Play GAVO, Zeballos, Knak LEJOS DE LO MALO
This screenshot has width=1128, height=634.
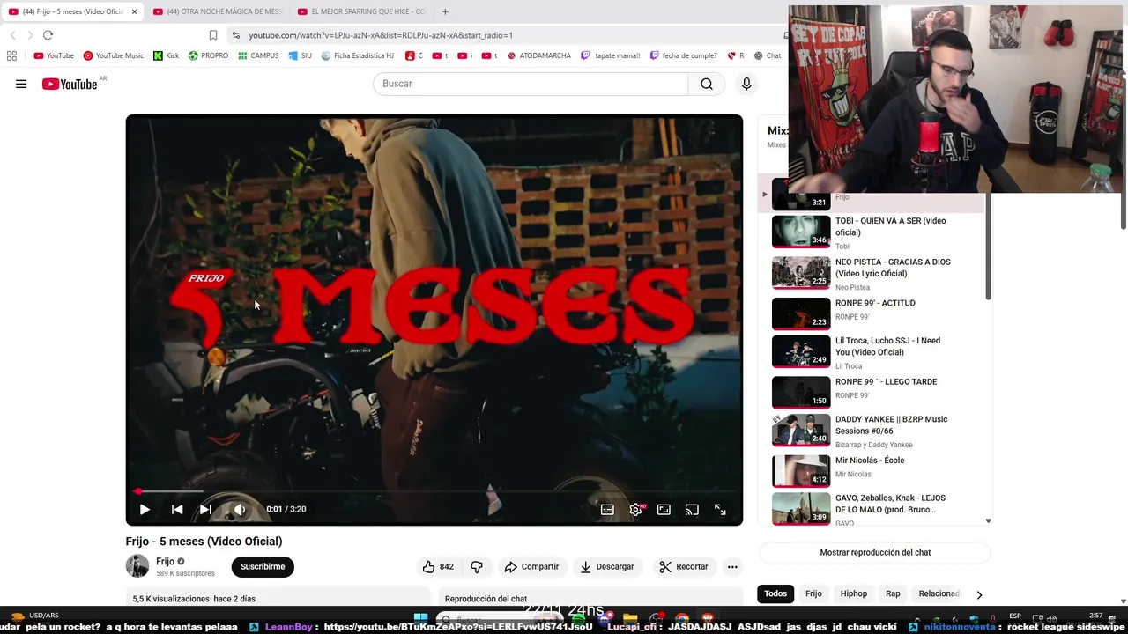click(872, 509)
